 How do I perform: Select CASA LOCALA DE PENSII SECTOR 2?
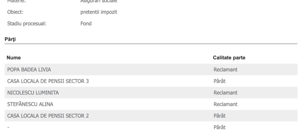(48, 116)
